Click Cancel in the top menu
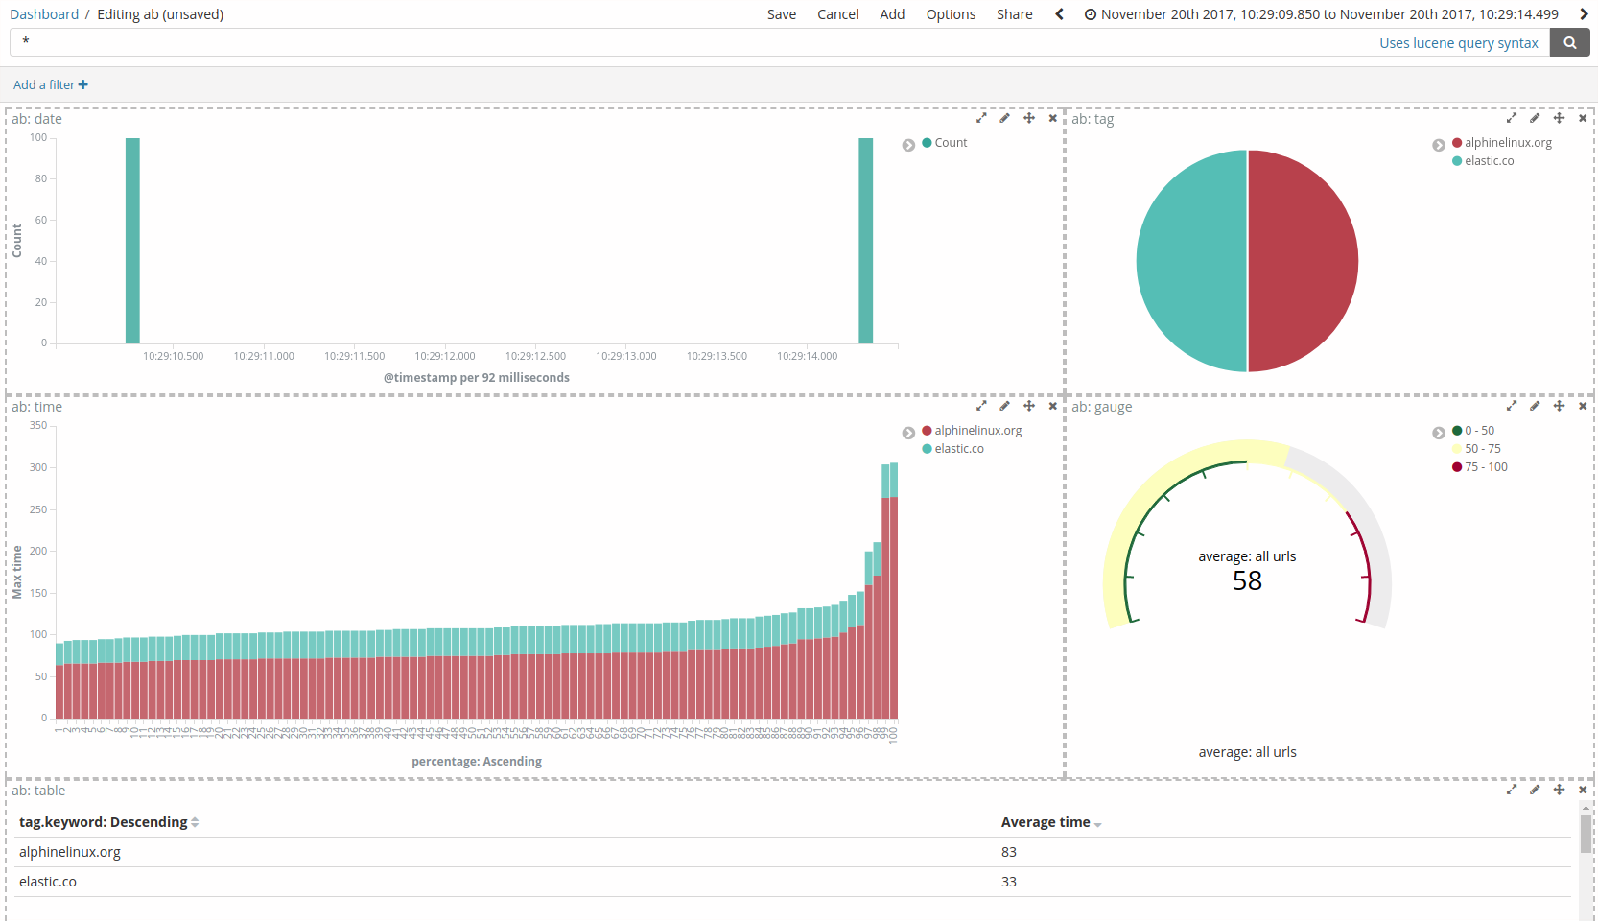 838,14
